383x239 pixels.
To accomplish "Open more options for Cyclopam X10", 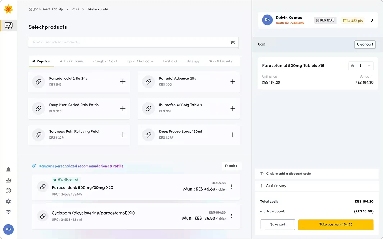I will tap(231, 216).
